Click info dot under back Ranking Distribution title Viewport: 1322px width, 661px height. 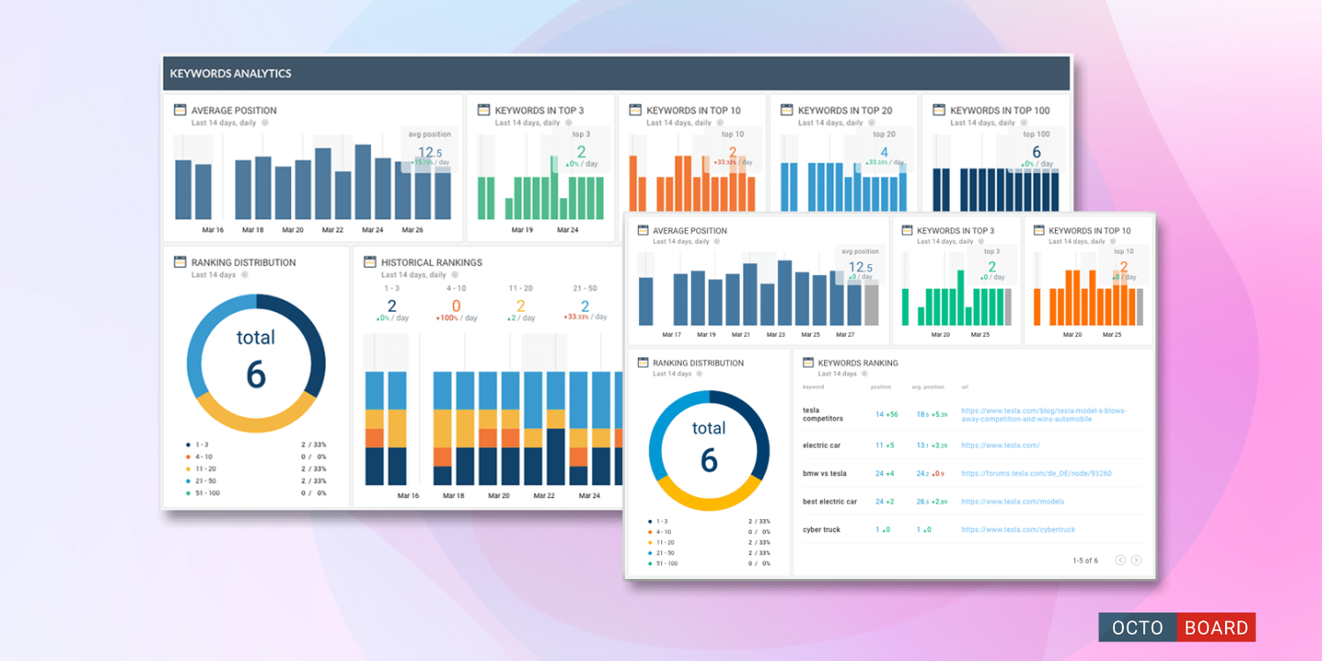[244, 275]
